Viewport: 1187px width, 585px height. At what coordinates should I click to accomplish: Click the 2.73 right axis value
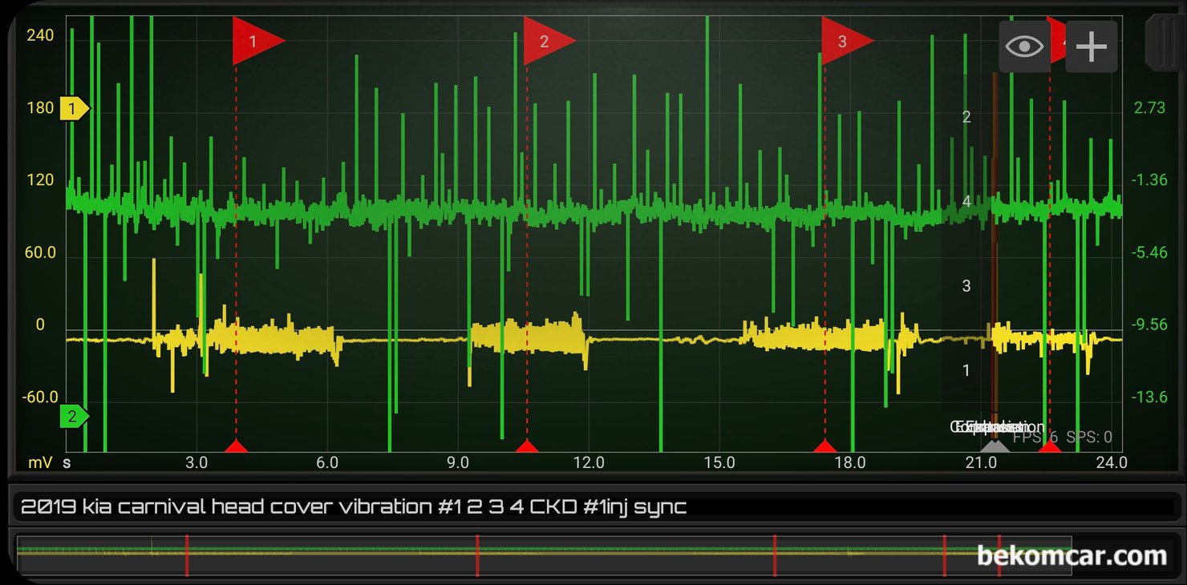(1149, 108)
